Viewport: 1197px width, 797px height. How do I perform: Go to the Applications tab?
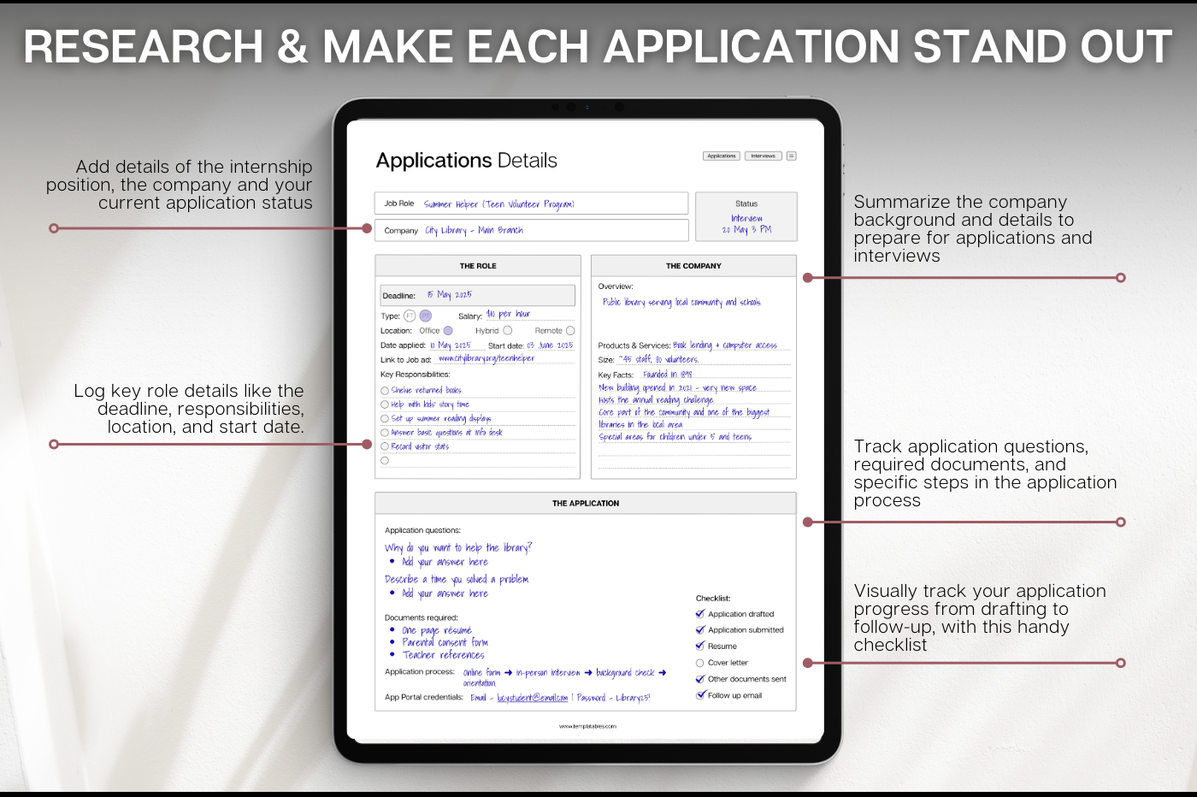click(722, 156)
